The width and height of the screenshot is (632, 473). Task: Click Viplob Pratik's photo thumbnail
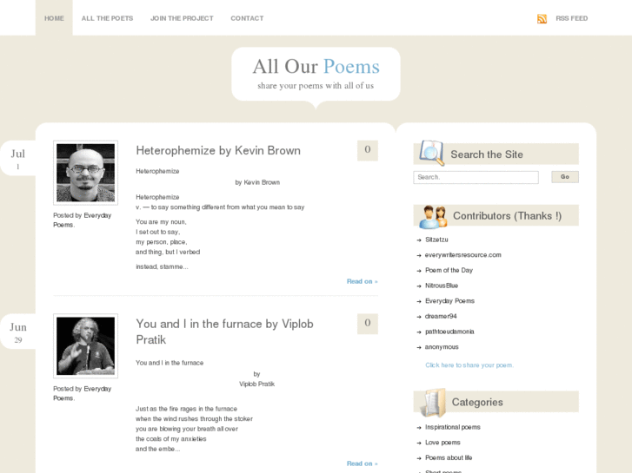pos(85,346)
